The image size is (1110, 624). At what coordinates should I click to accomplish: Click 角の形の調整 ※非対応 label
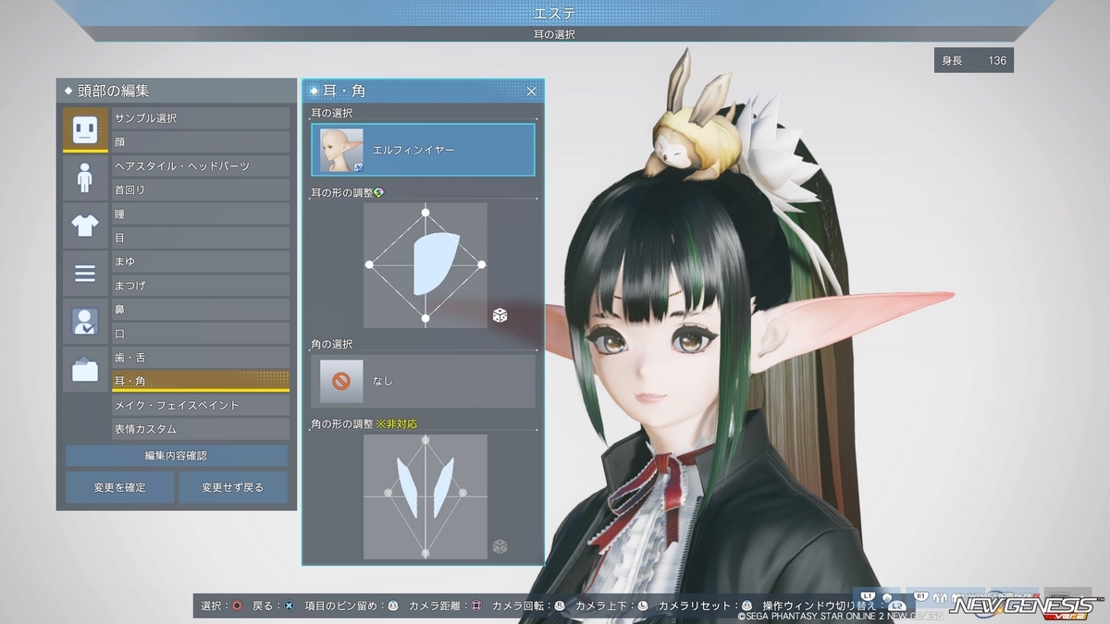(x=363, y=423)
